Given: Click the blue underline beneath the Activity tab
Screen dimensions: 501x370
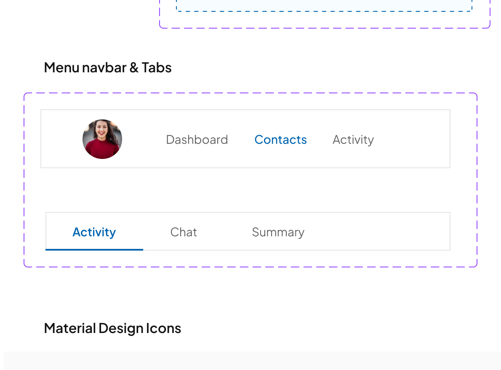Looking at the screenshot, I should pos(94,249).
